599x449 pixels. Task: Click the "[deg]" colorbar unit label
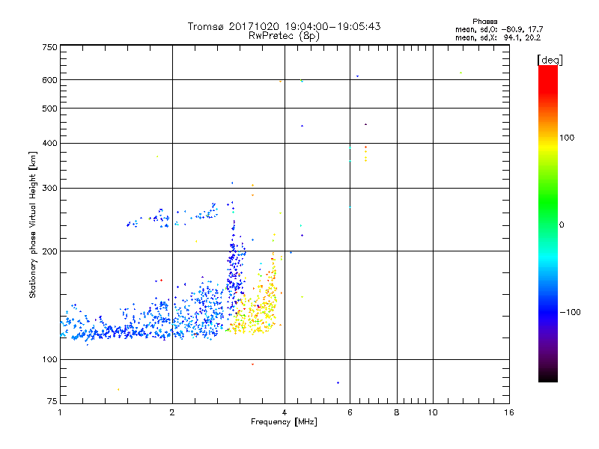pos(550,60)
